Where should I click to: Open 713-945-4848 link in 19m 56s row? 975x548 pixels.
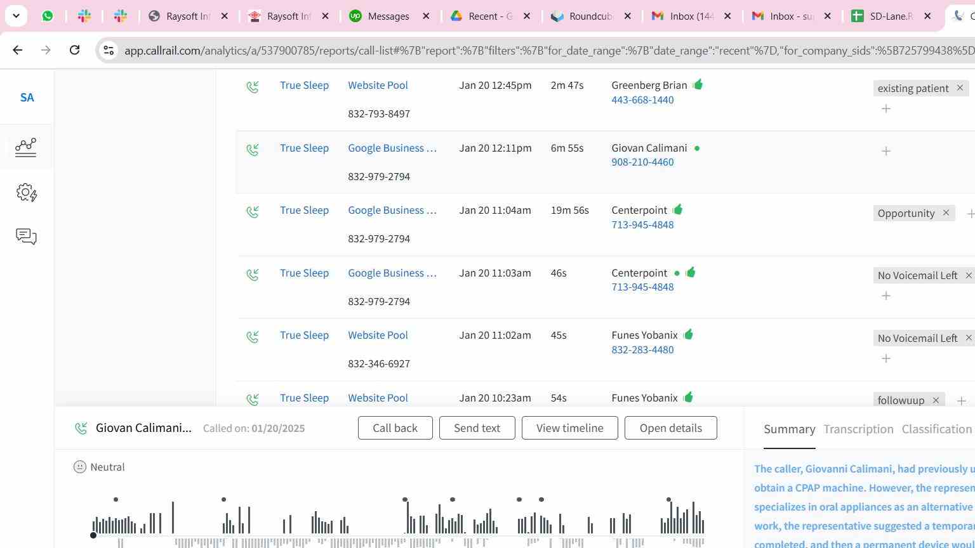pyautogui.click(x=642, y=225)
